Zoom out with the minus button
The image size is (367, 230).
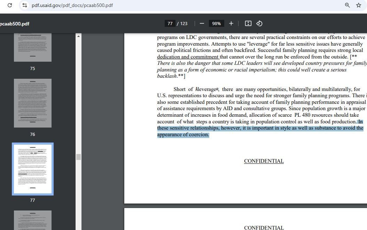pyautogui.click(x=202, y=23)
